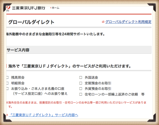This screenshot has height=125, width=159.
Task: Click the 海外で「三菱東京UFJダイレクト」 subheading
Action: (69, 66)
